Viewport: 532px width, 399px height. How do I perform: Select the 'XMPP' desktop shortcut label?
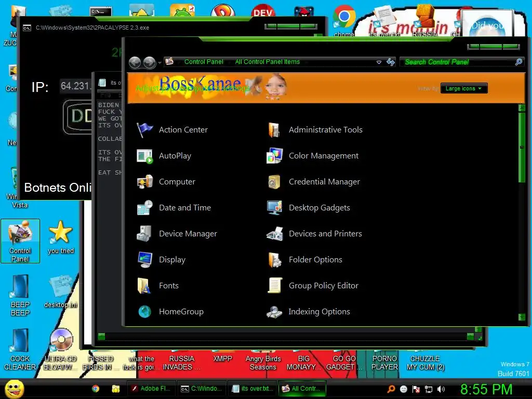[222, 358]
